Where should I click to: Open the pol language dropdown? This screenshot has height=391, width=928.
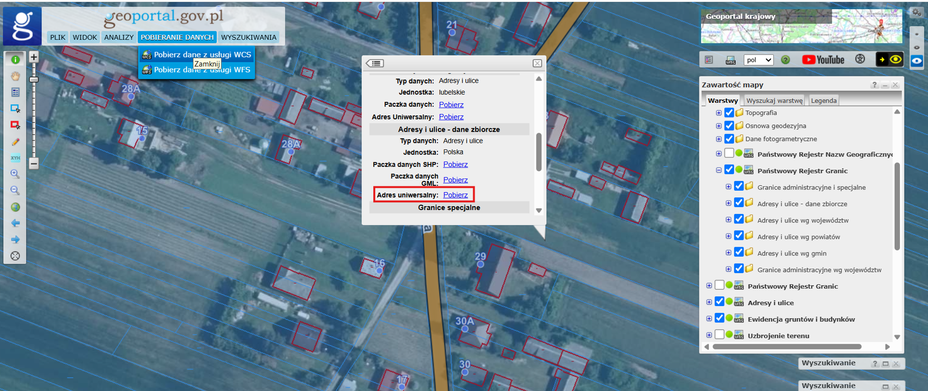coord(758,60)
